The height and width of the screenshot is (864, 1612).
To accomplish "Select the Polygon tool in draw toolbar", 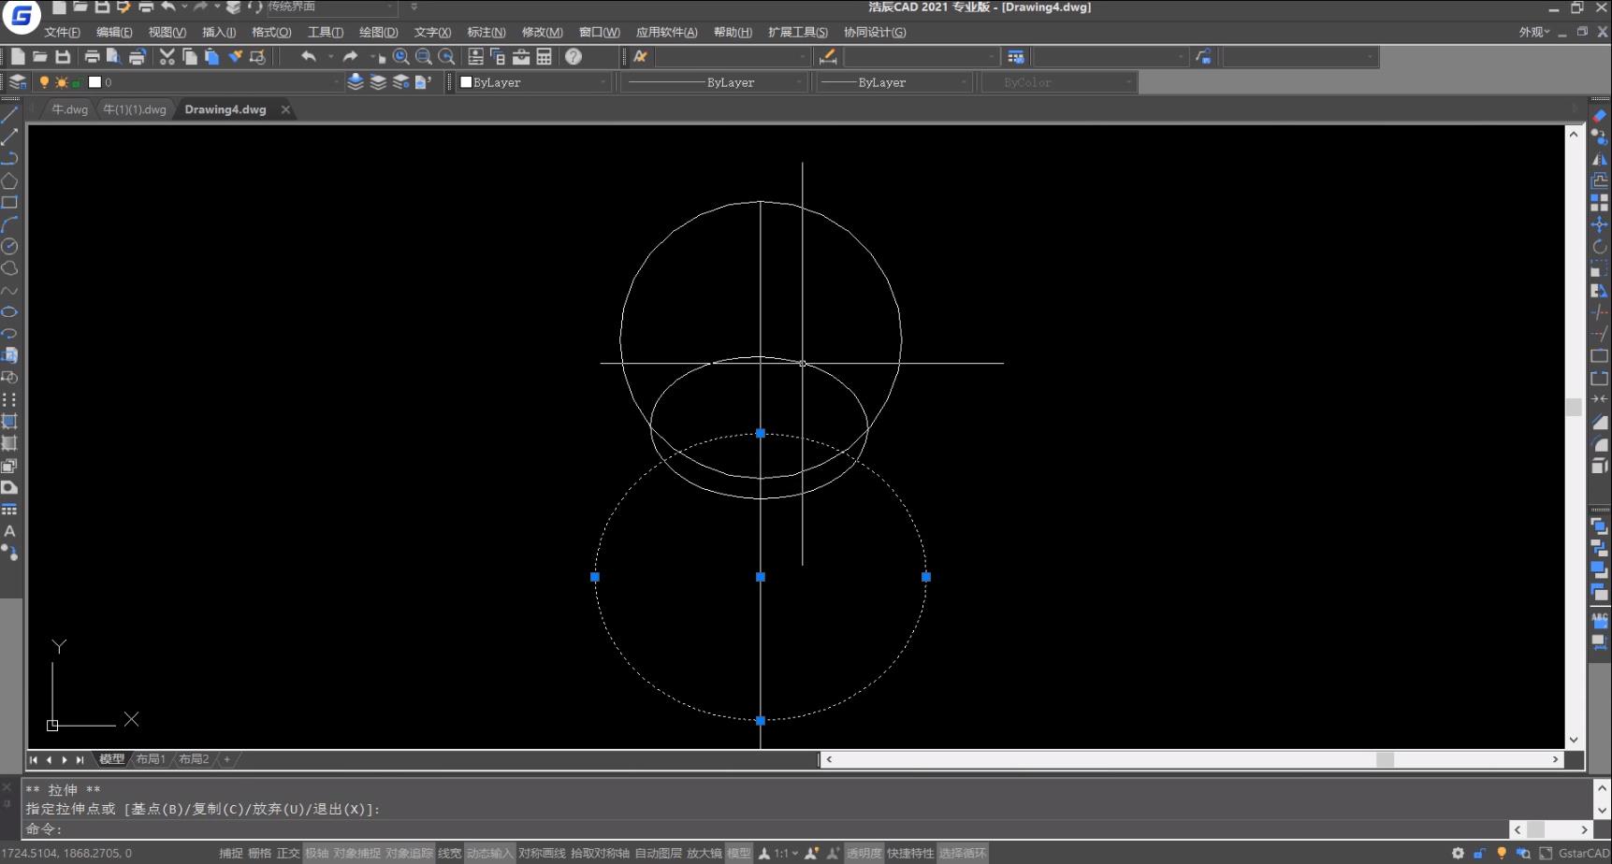I will (9, 180).
